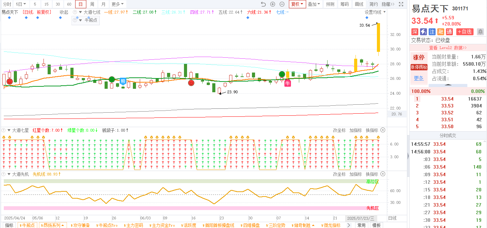Select the 活跃度 indicator tab
The image size is (487, 228).
[188, 225]
